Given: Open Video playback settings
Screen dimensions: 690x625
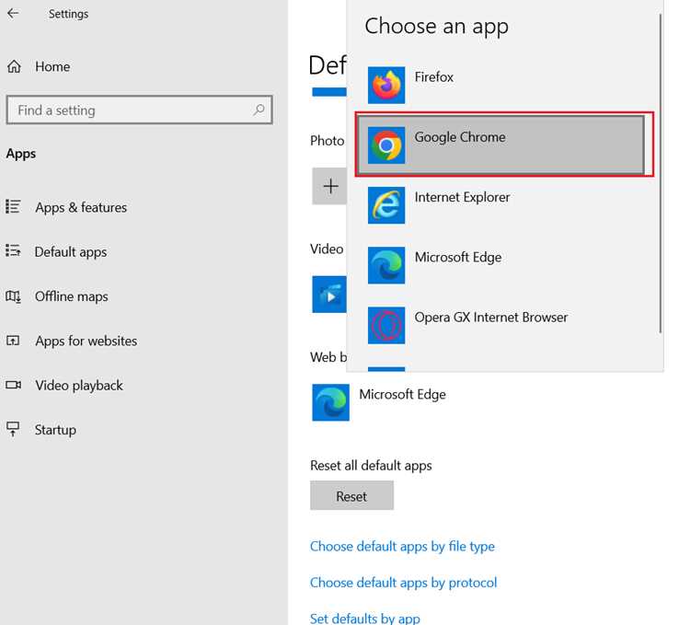Looking at the screenshot, I should click(x=79, y=385).
